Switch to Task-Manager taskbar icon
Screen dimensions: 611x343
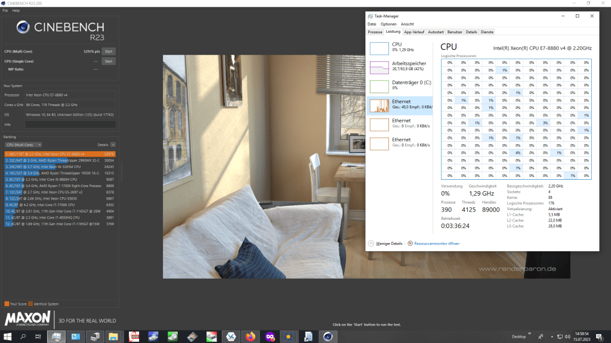(x=56, y=336)
